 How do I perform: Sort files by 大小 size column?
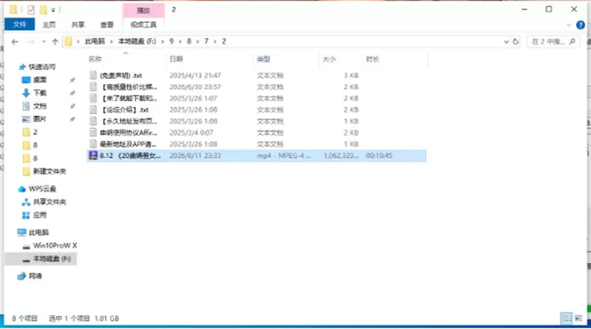click(x=329, y=59)
